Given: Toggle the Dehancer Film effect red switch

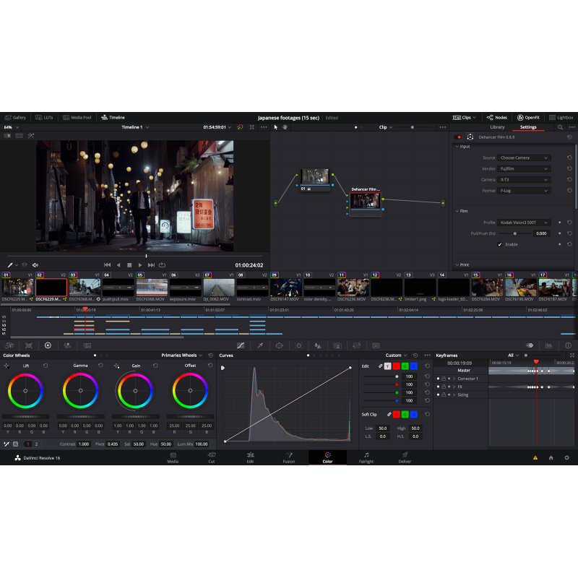Looking at the screenshot, I should pos(458,137).
